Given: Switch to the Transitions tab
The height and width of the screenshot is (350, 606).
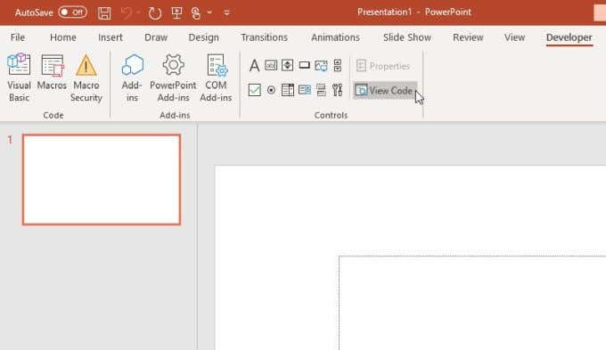Looking at the screenshot, I should coord(264,37).
